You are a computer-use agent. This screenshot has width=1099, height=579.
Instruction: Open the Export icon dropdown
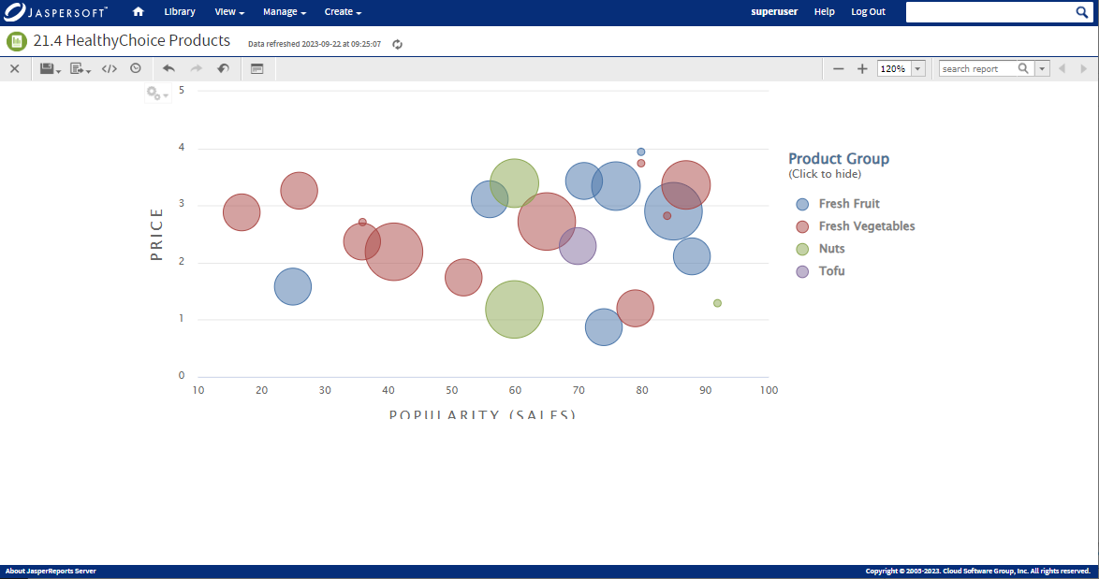[80, 68]
